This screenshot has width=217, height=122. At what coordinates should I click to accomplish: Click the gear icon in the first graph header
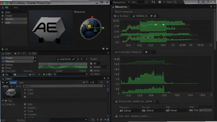click(x=115, y=16)
